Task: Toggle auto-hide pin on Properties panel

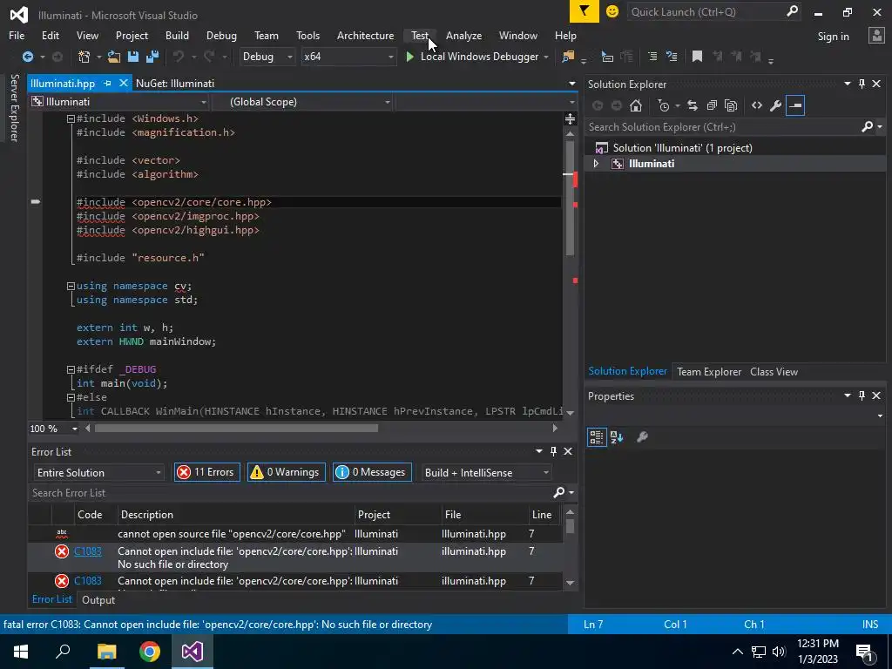Action: tap(862, 395)
